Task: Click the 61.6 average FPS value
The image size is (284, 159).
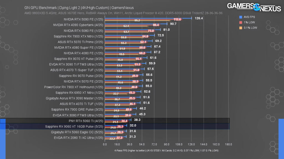Action: 153,58
